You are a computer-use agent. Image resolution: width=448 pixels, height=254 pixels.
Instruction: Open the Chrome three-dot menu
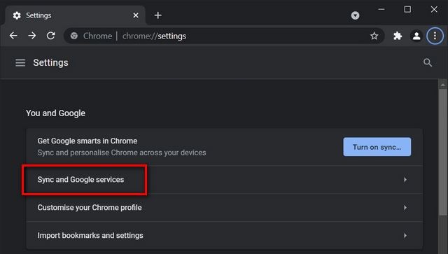pos(435,36)
